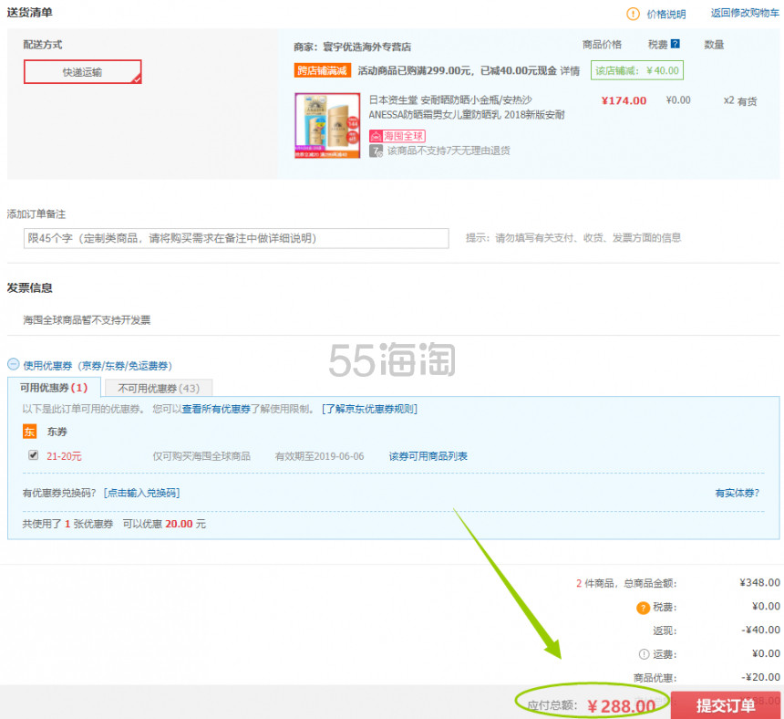Open the 价格说明 link
784x719 pixels.
tap(666, 14)
